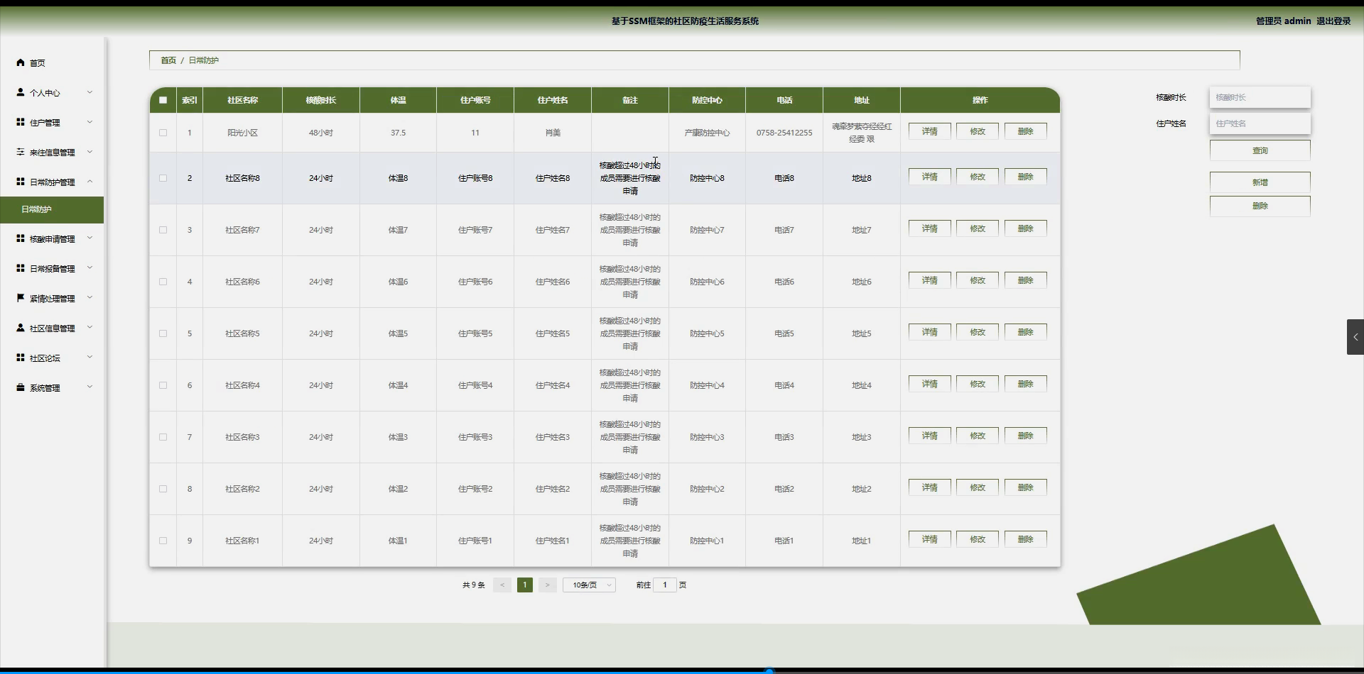Delete row 社区名称4 with 删除

click(1026, 384)
